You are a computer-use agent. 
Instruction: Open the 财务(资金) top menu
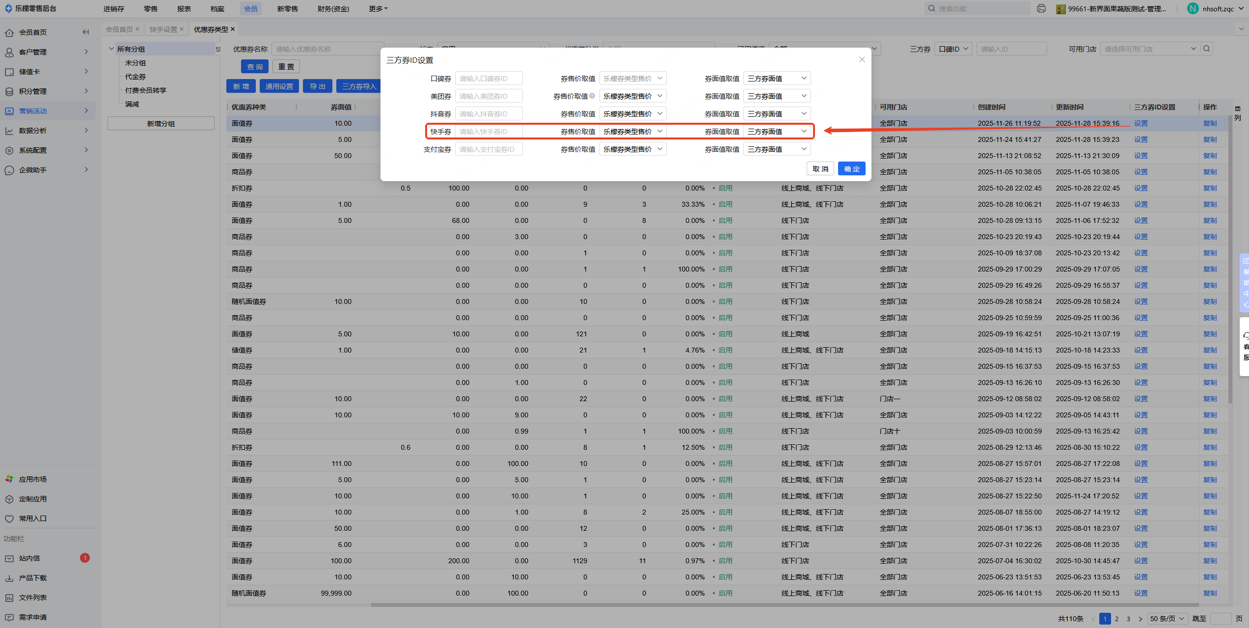(x=333, y=9)
